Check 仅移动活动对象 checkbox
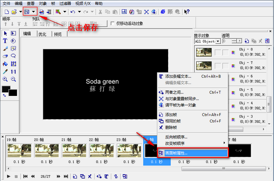Viewport: 274px width, 181px height. tap(113, 23)
